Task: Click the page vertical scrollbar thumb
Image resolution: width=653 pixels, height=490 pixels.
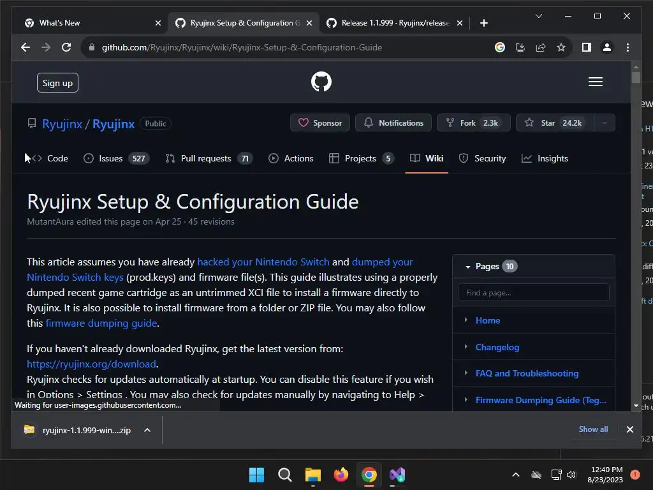Action: (636, 77)
